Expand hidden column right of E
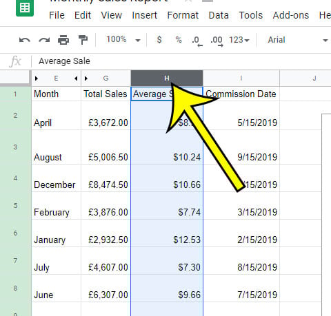The width and height of the screenshot is (331, 316). pyautogui.click(x=76, y=78)
